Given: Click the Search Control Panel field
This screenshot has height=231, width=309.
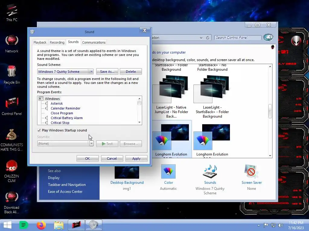Looking at the screenshot, I should pyautogui.click(x=238, y=38).
